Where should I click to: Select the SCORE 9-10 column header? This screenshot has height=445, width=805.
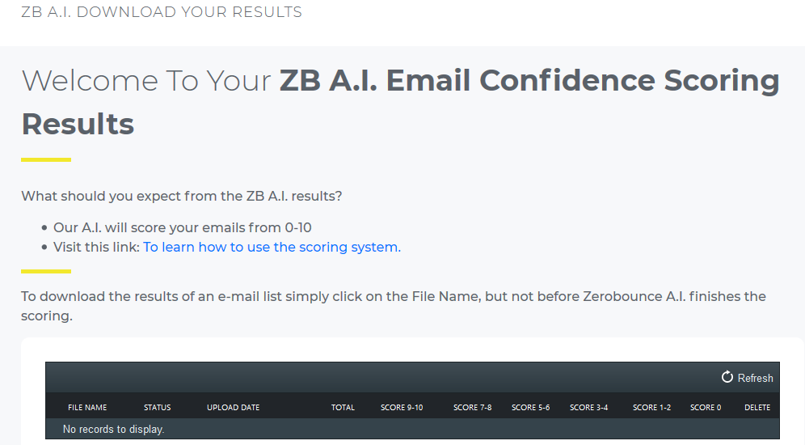[x=402, y=408]
